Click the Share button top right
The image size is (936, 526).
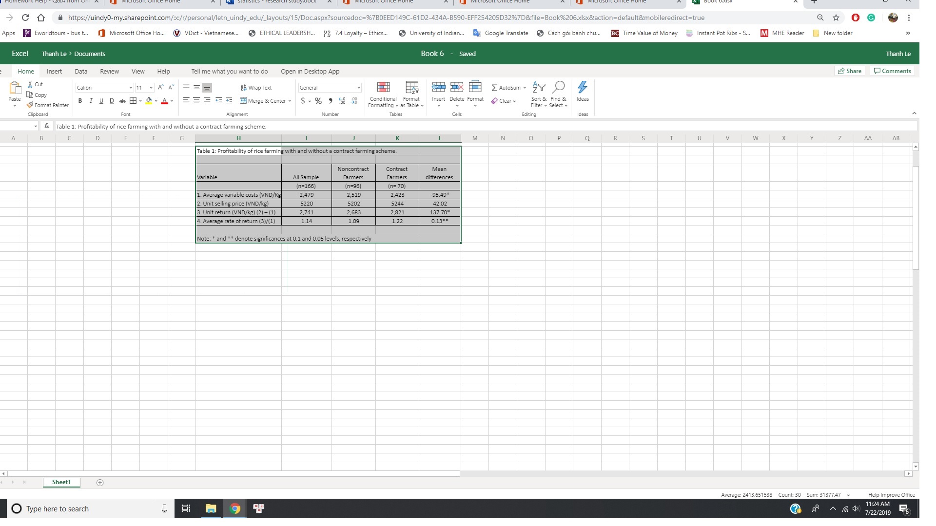(x=851, y=71)
